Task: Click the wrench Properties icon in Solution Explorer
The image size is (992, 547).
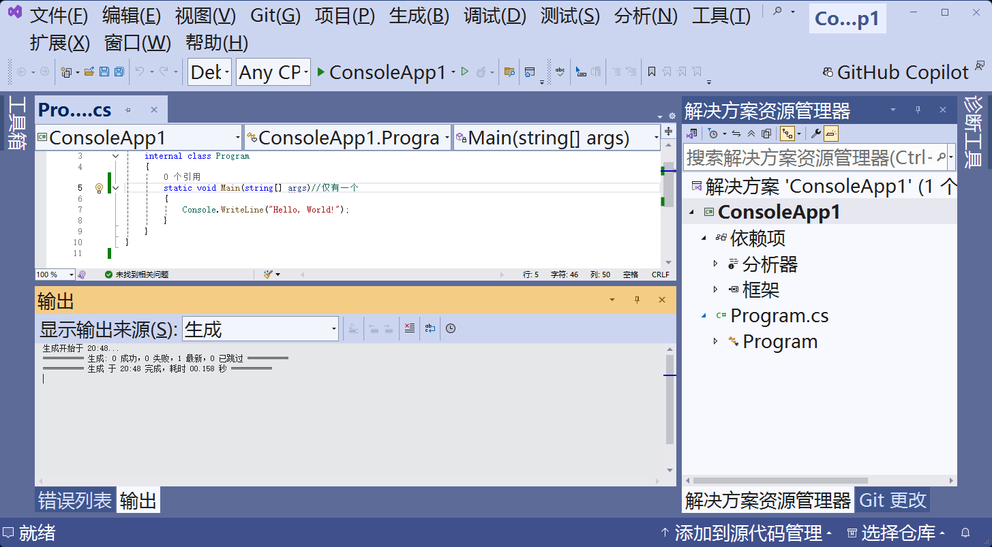Action: 815,134
